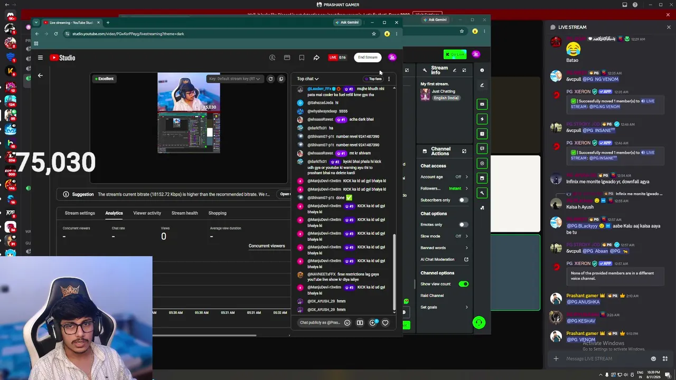Click the English (India) language tag
676x380 pixels.
[x=446, y=98]
